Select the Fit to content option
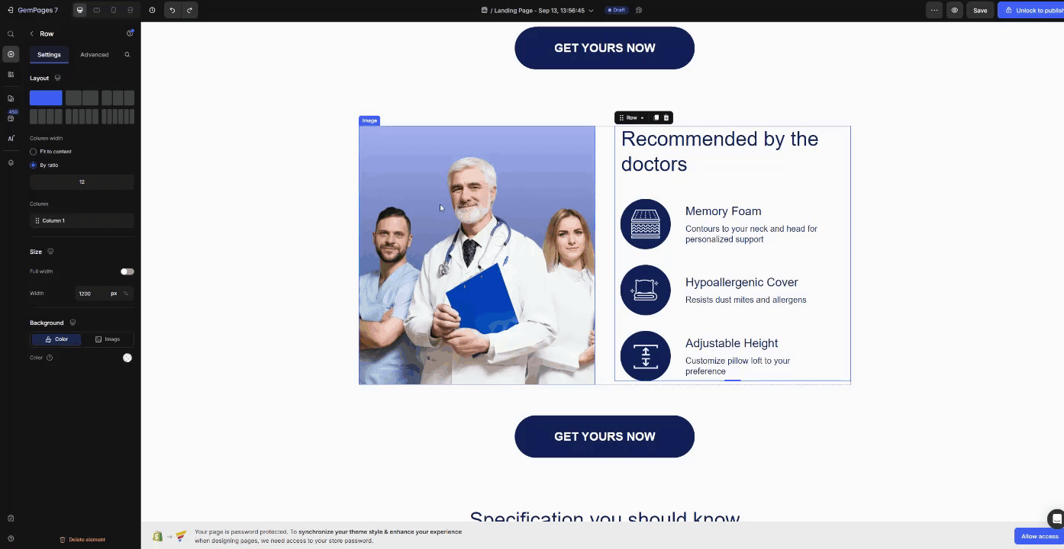 (34, 152)
